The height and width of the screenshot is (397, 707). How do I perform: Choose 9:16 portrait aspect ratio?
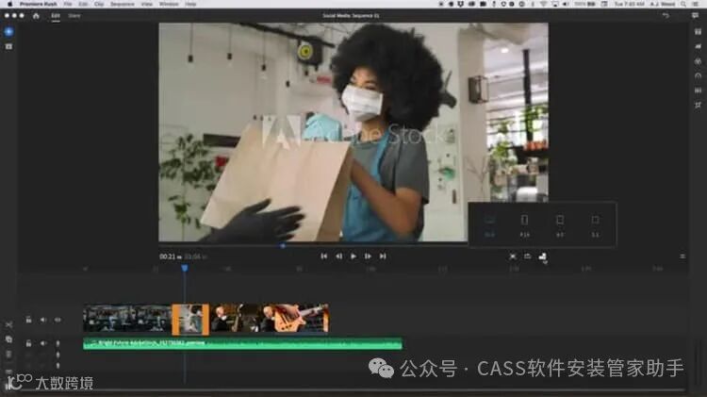point(524,225)
